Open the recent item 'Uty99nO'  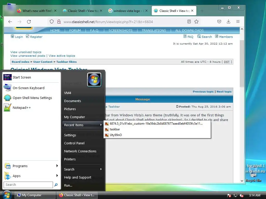point(157,135)
